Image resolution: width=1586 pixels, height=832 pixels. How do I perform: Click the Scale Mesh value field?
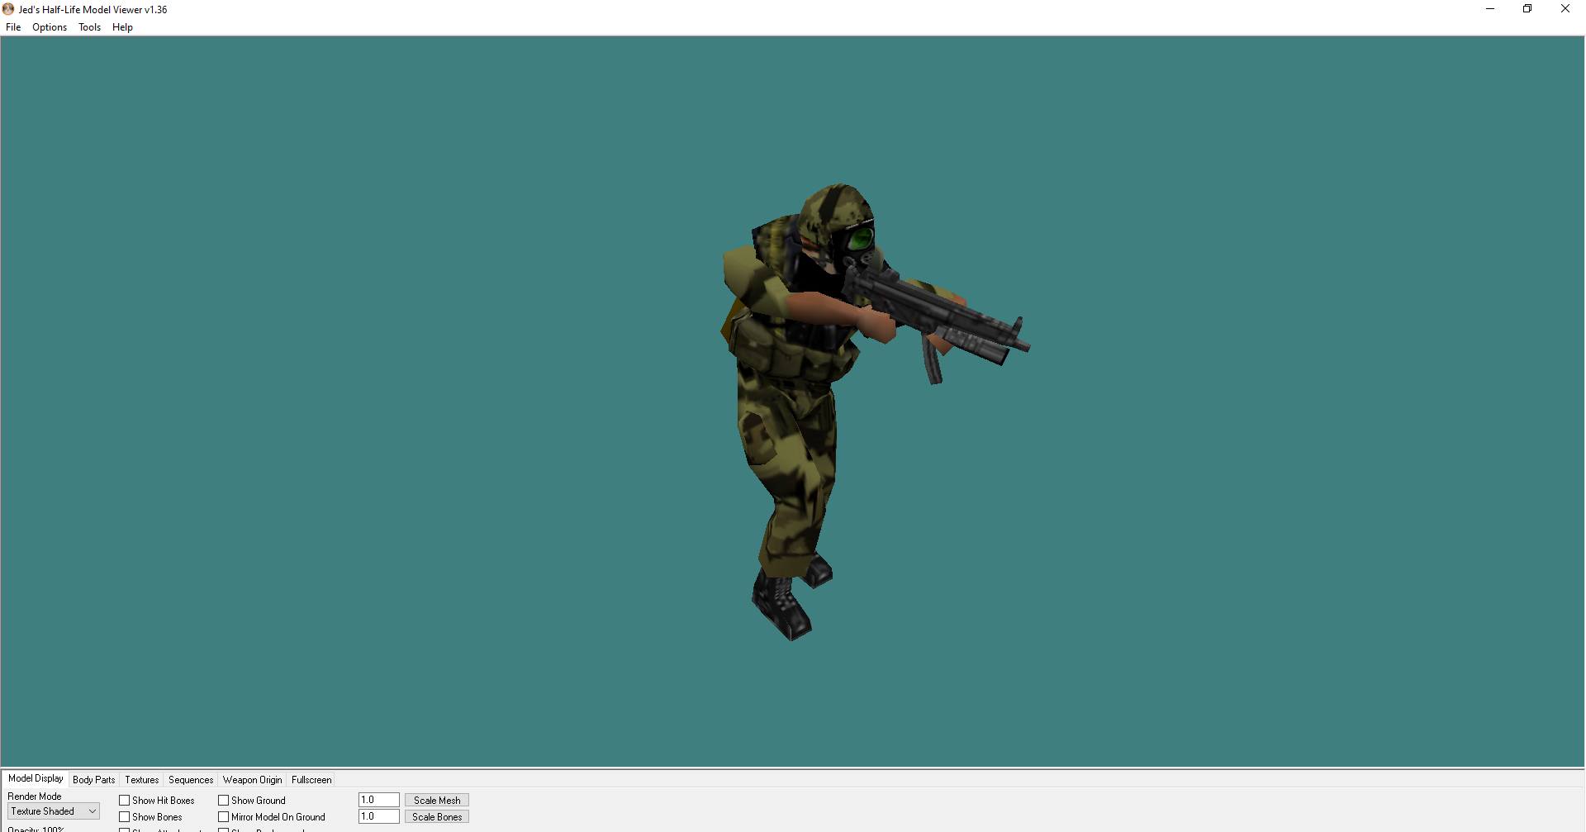(379, 800)
